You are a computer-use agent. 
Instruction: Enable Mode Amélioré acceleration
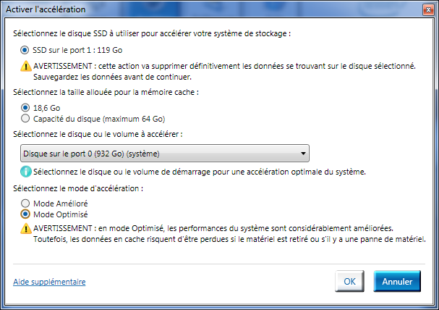click(27, 204)
